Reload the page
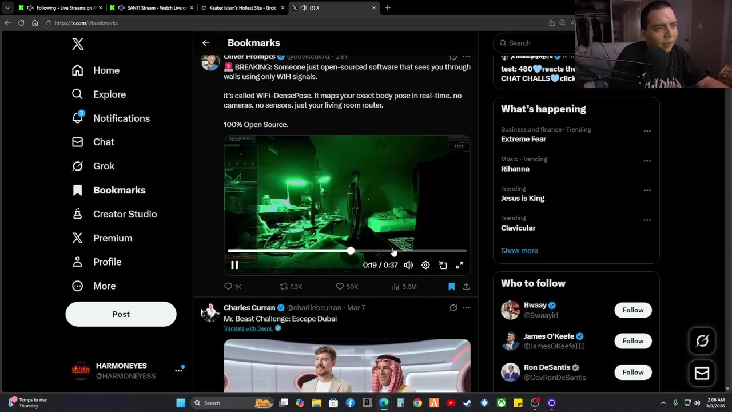This screenshot has width=732, height=412. click(x=21, y=23)
